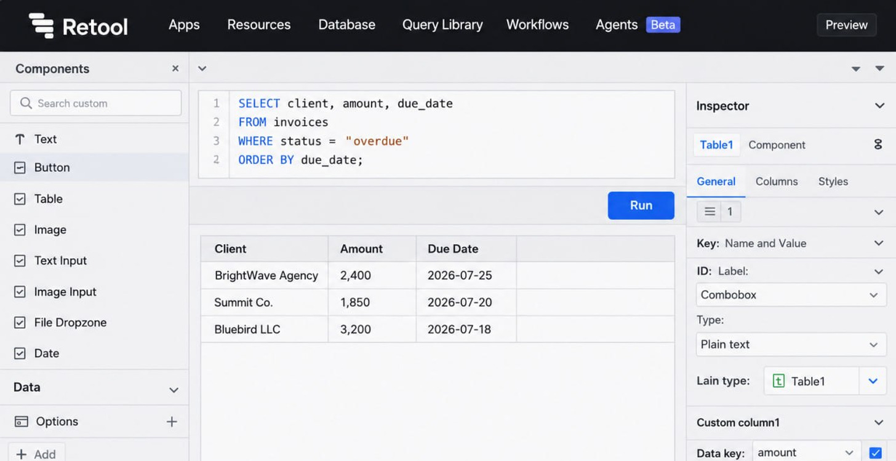This screenshot has height=461, width=896.
Task: Click the 2026-07-25 due date cell
Action: pos(466,275)
